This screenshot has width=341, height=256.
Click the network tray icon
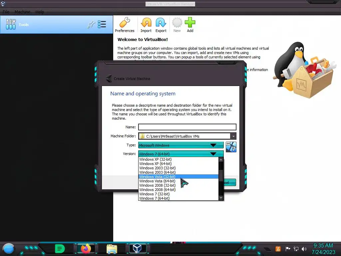pyautogui.click(x=296, y=249)
